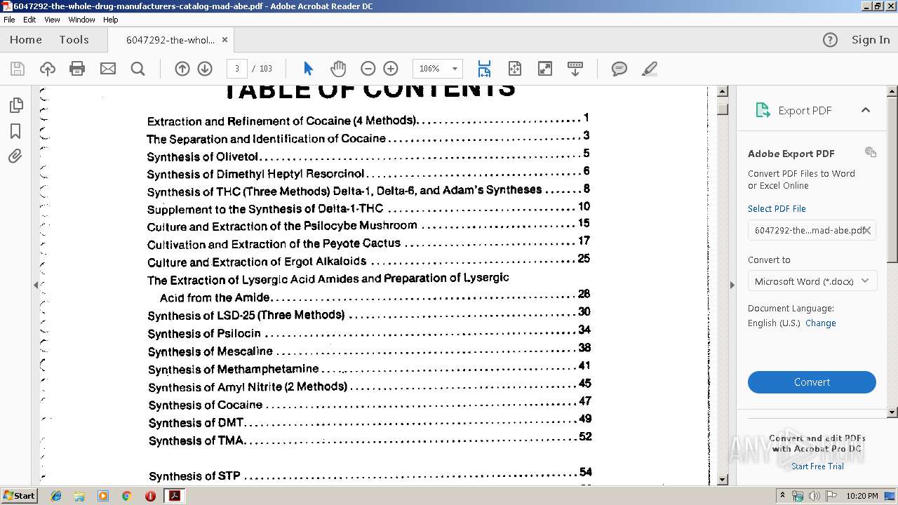898x505 pixels.
Task: Zoom in with the plus icon
Action: 391,69
